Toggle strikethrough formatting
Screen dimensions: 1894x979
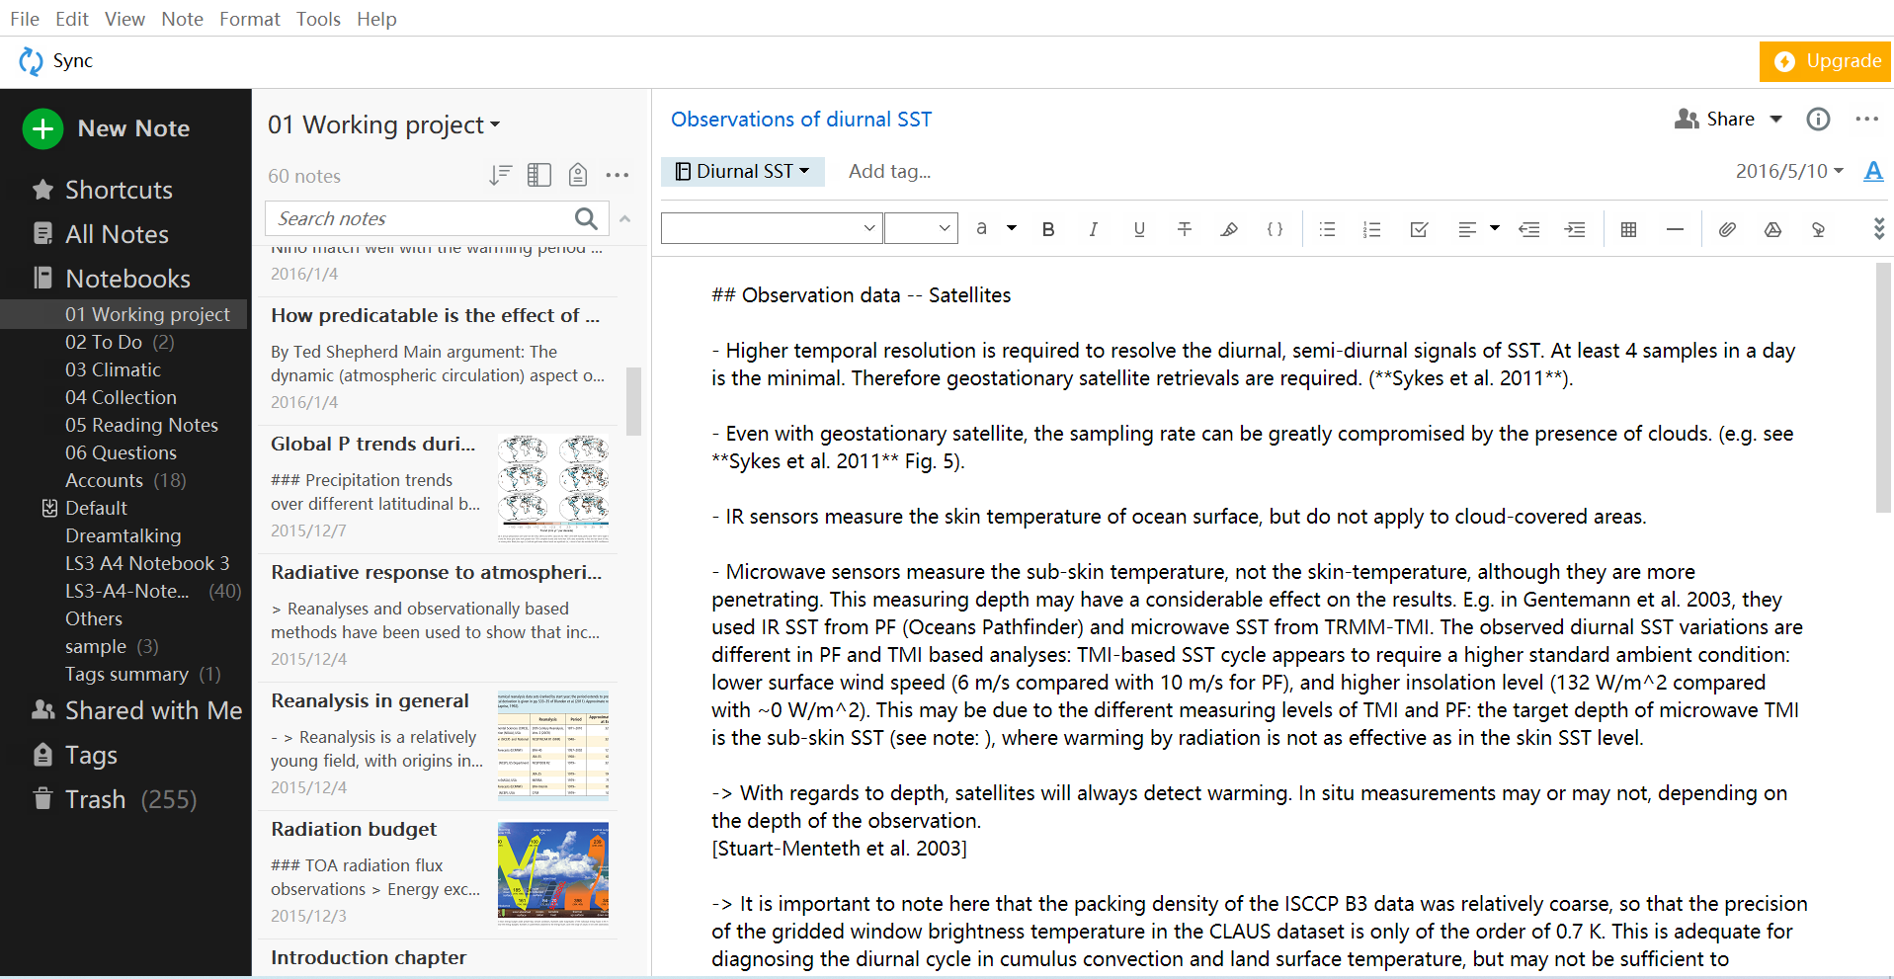[1185, 228]
